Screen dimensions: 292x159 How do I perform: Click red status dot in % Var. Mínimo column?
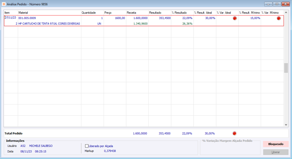click(279, 18)
